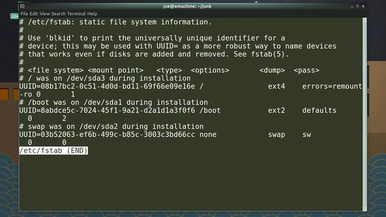The width and height of the screenshot is (386, 217).
Task: Click the root UUID=08b17bc2 line
Action: [191, 86]
